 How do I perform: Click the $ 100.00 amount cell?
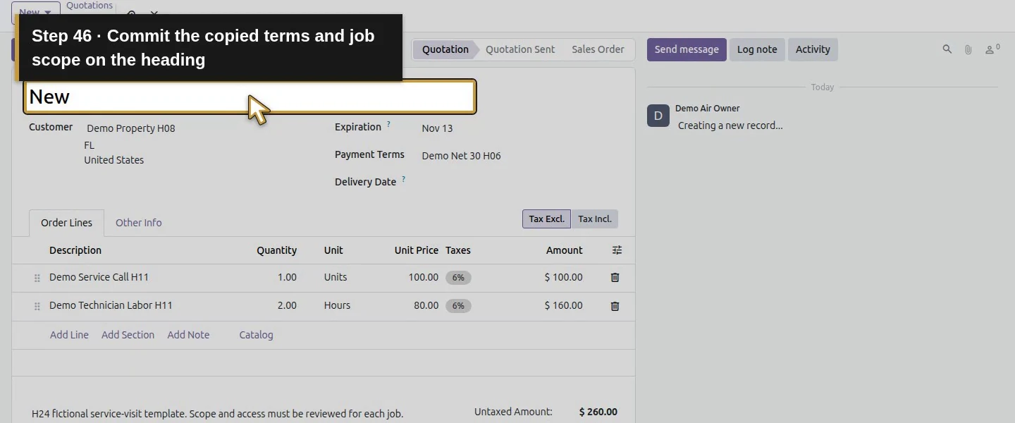[563, 277]
